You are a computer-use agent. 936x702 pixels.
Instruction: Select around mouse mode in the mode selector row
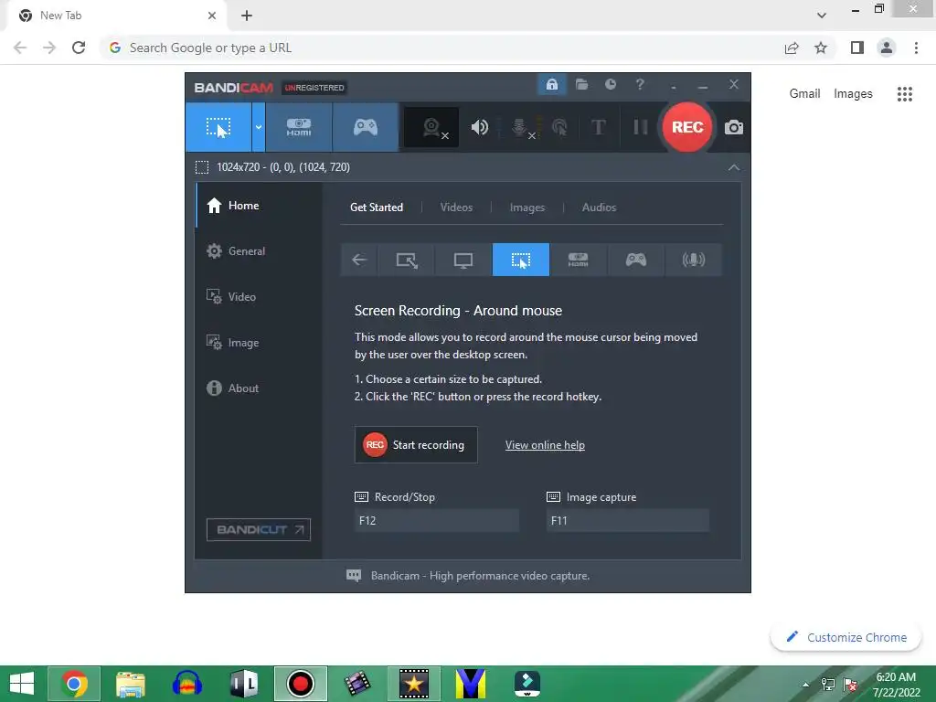pyautogui.click(x=520, y=260)
